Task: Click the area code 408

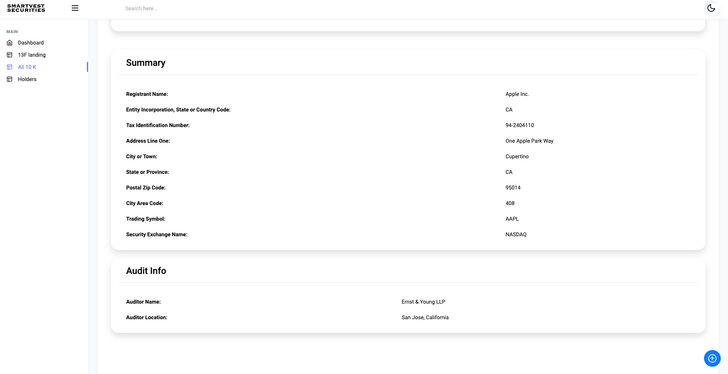Action: pyautogui.click(x=510, y=203)
